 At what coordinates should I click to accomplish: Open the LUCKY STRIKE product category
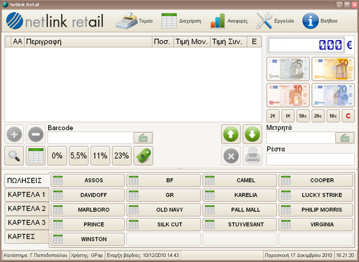[316, 195]
